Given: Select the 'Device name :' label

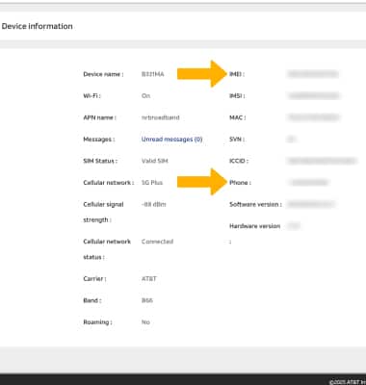Looking at the screenshot, I should 103,74.
